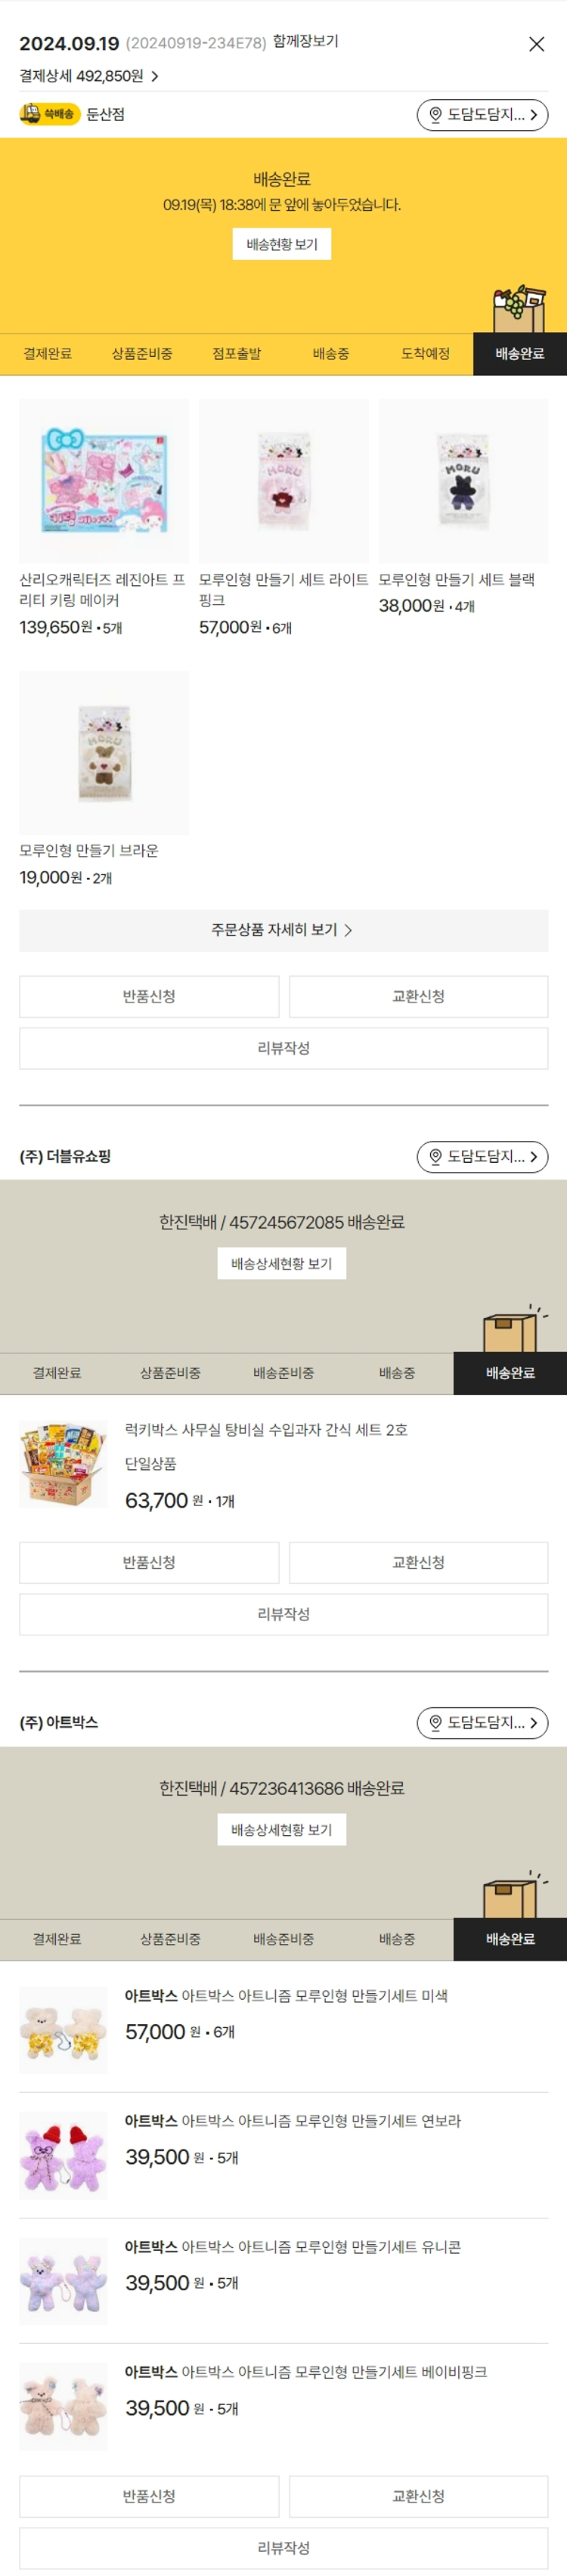View 배송상세현황 for tracking 457245672085
567x2576 pixels.
point(282,1264)
